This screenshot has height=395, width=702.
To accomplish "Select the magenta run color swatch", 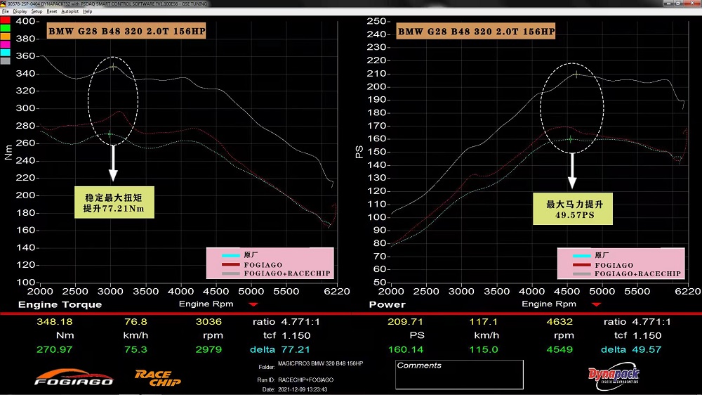I will point(5,44).
